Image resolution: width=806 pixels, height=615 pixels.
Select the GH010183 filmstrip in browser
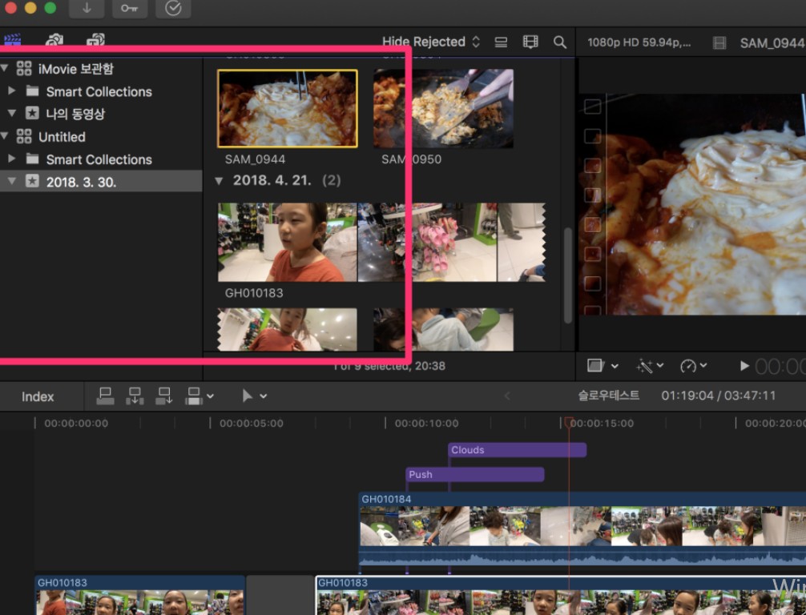(381, 242)
